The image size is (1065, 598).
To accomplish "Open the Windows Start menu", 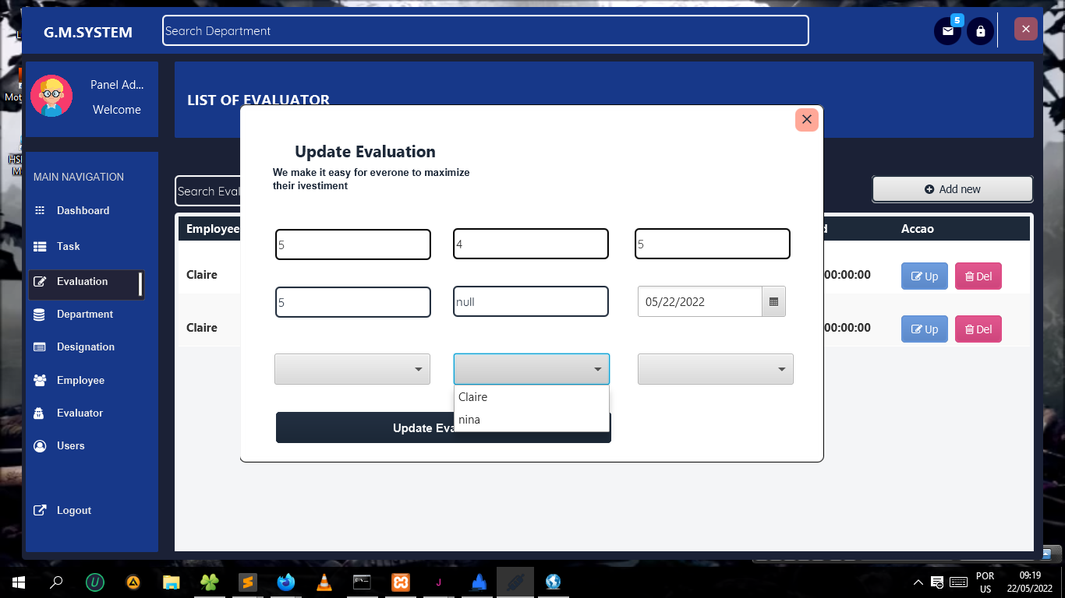I will [19, 582].
